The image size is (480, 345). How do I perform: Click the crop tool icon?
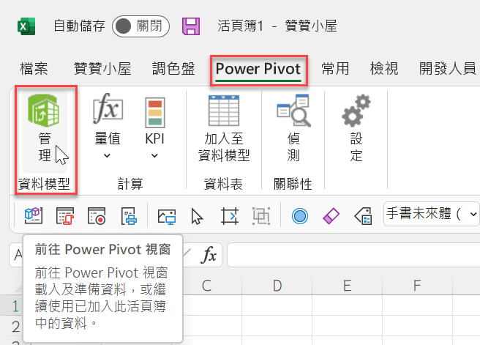[x=230, y=216]
